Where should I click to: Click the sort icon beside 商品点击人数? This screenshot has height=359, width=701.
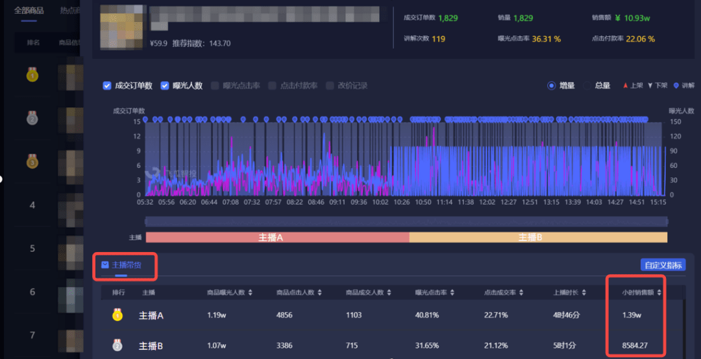[x=319, y=292]
